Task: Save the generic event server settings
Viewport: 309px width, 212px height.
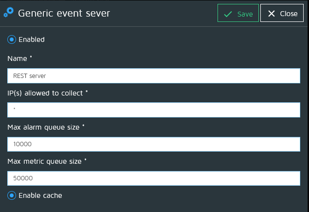Action: (238, 13)
